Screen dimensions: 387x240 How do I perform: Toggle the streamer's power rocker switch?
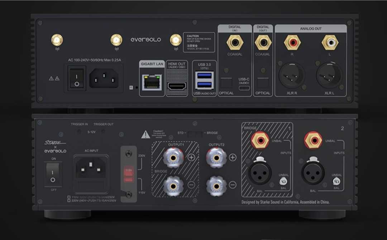click(x=77, y=78)
